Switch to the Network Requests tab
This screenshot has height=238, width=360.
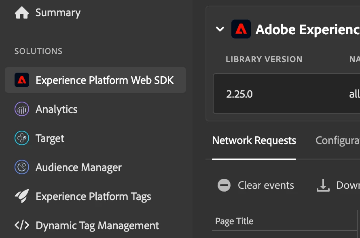coord(254,141)
